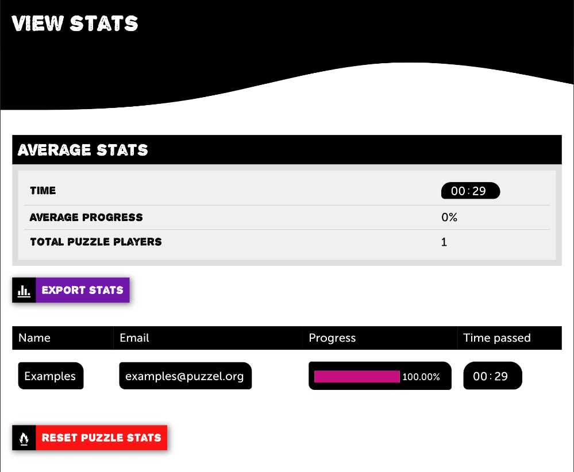Click the flame icon beside Reset Puzzle Stats
The width and height of the screenshot is (574, 472).
[x=24, y=438]
